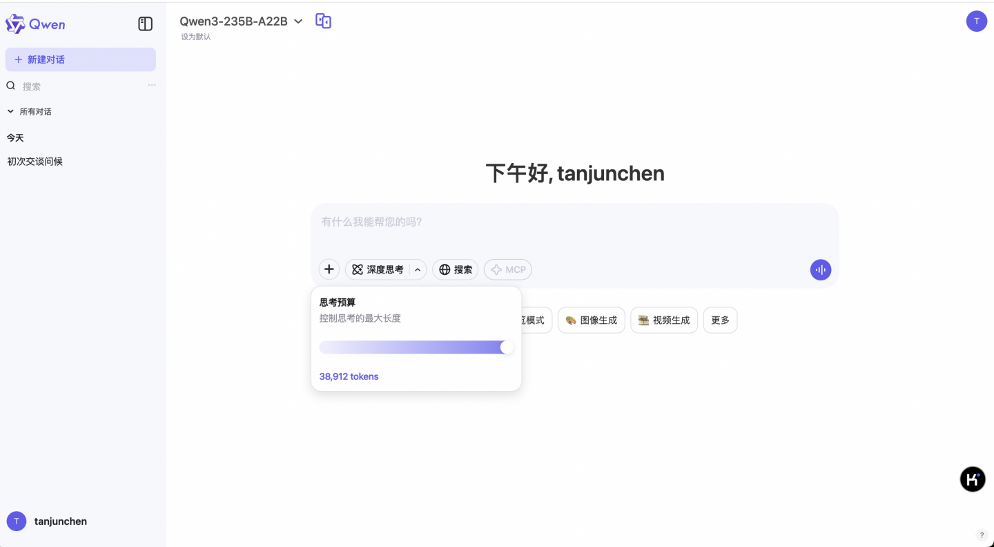Viewport: 994px width, 547px height.
Task: Open the help question mark icon
Action: coord(982,535)
